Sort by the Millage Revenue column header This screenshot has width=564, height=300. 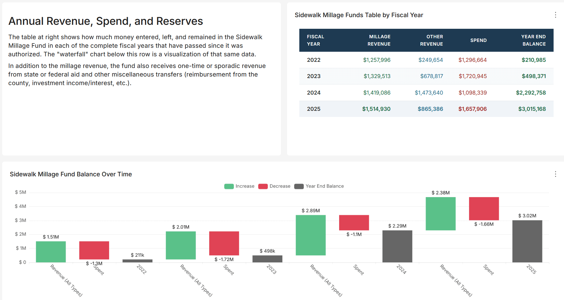[379, 40]
